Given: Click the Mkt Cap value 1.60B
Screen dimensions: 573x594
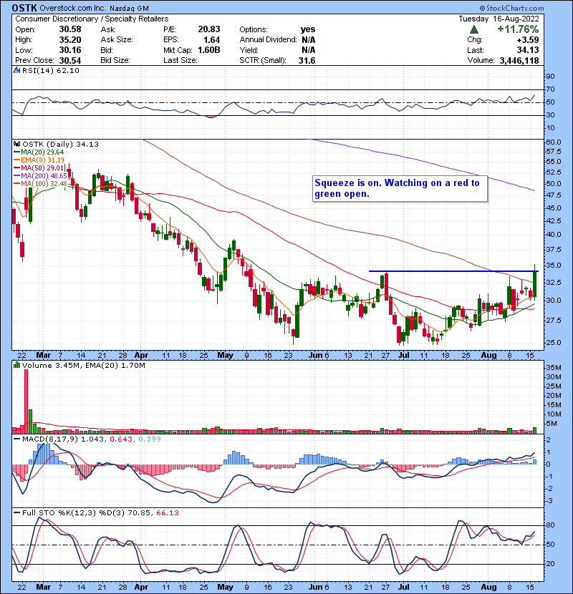Looking at the screenshot, I should click(209, 50).
